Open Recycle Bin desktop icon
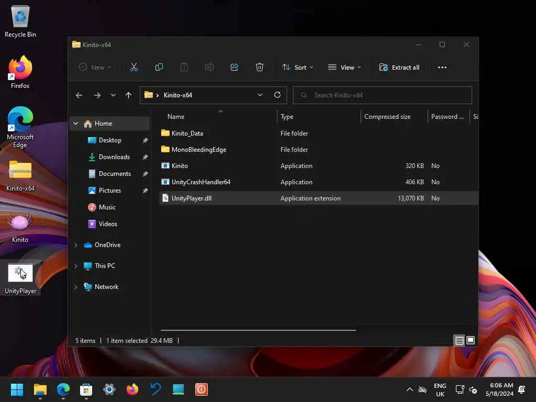Viewport: 536px width, 402px height. tap(20, 21)
